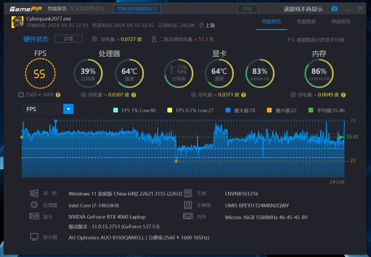The height and width of the screenshot is (257, 371).
Task: Click the Cyberpunk2077.exe title text
Action: click(x=49, y=19)
